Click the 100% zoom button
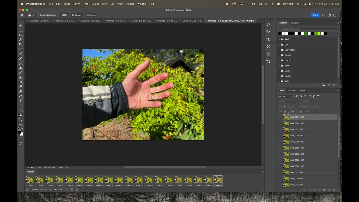 (64, 15)
